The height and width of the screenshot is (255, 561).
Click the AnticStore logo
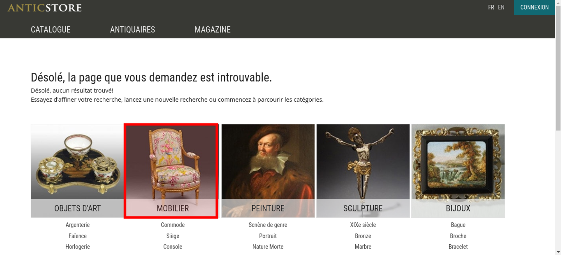45,8
